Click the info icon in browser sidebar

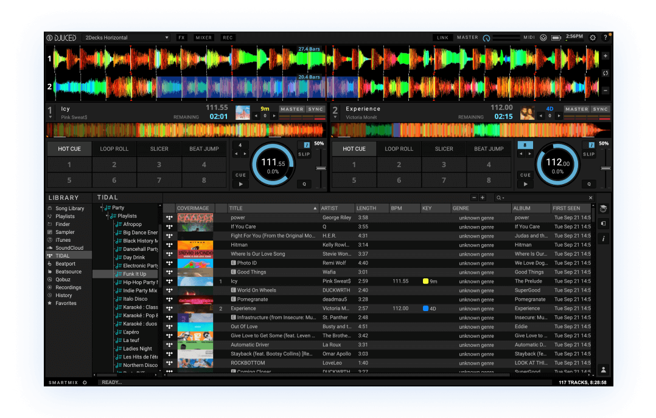[x=603, y=239]
